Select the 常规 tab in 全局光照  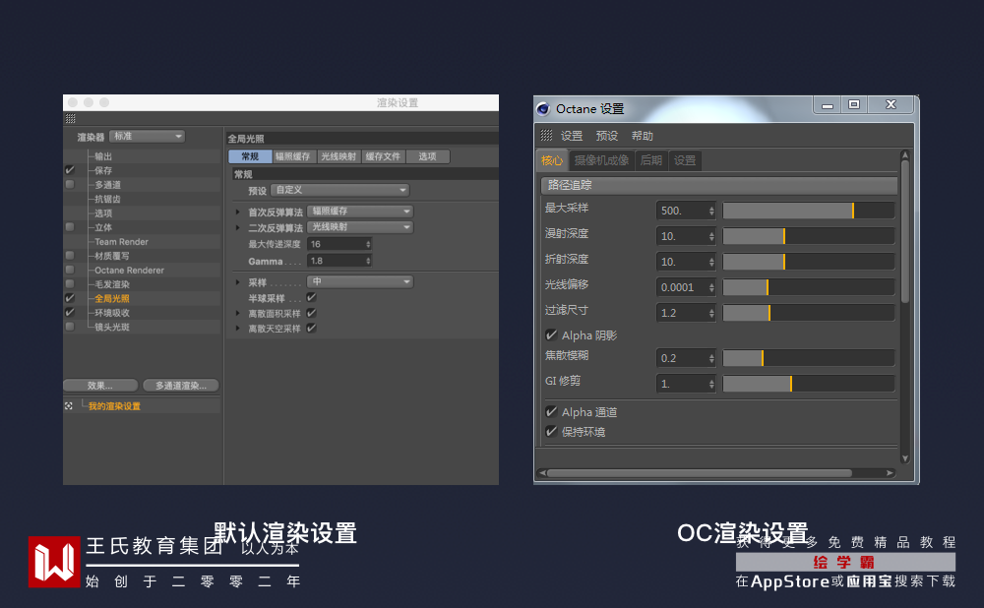(x=250, y=156)
